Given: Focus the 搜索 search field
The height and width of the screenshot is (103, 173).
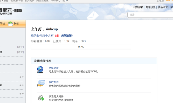Looking at the screenshot, I should (150, 15).
